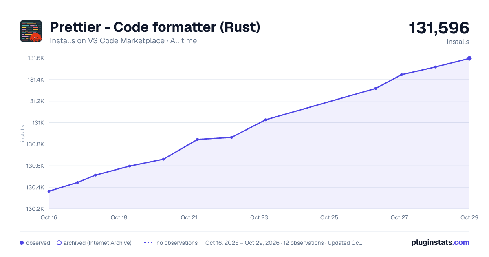The image size is (489, 257).
Task: Select the first data point at Oct 16
Action: pyautogui.click(x=49, y=191)
